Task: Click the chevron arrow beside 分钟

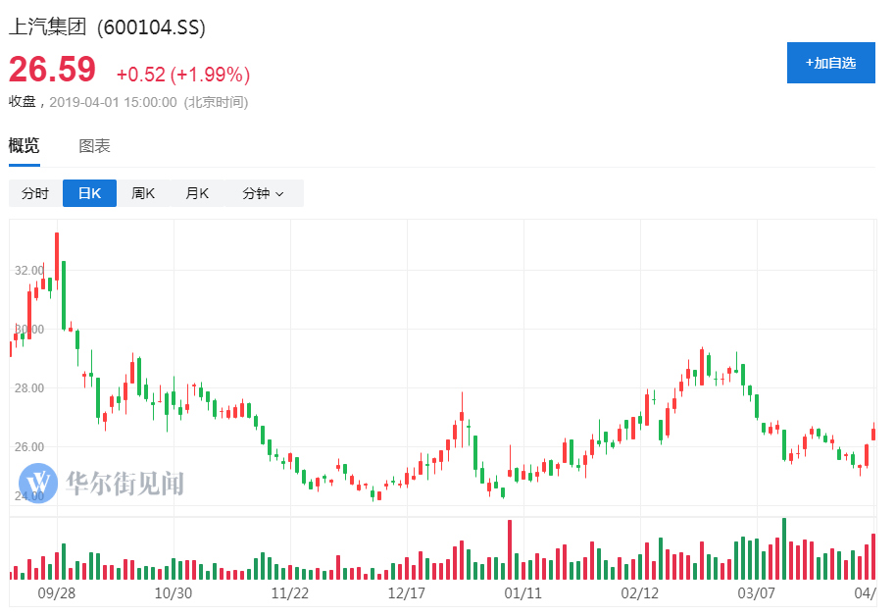Action: tap(279, 194)
